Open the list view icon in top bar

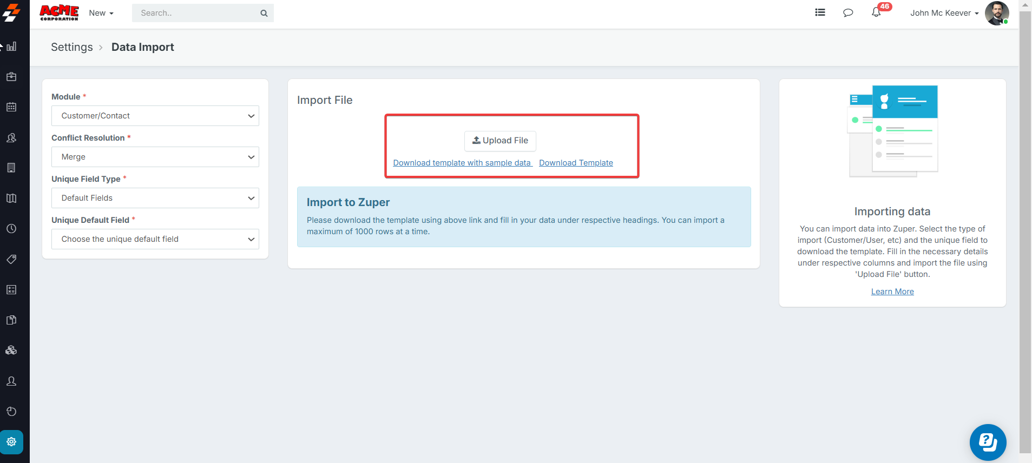tap(820, 12)
